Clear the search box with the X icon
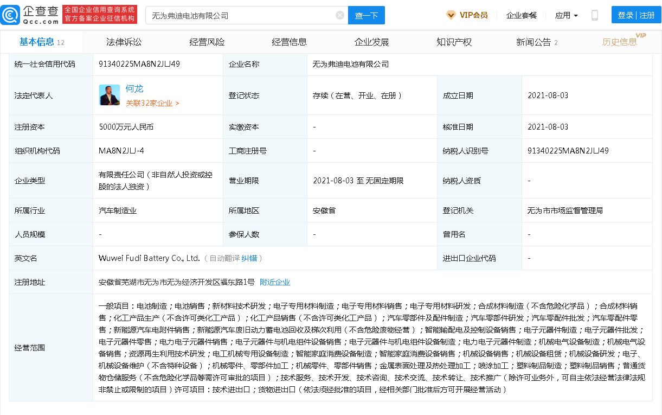 tap(340, 15)
